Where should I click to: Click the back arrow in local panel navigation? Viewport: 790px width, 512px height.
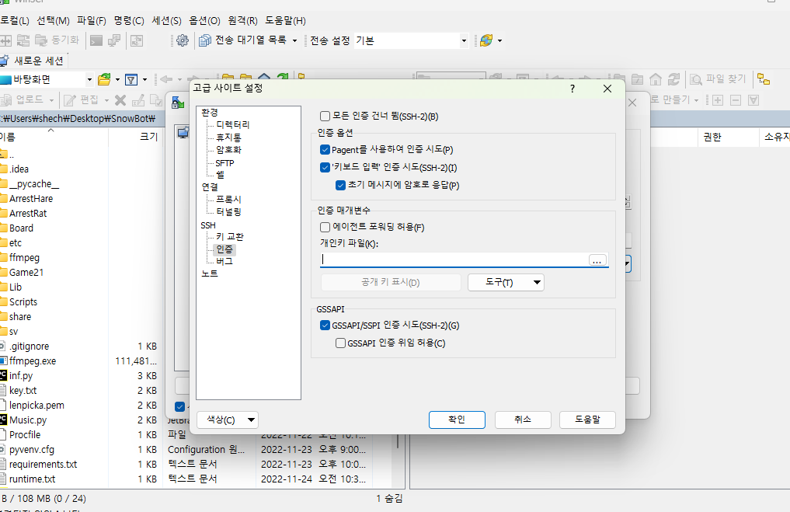165,79
